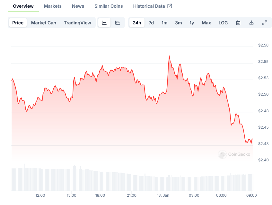This screenshot has width=272, height=205.
Task: Set chart range to 1y
Action: pyautogui.click(x=192, y=23)
